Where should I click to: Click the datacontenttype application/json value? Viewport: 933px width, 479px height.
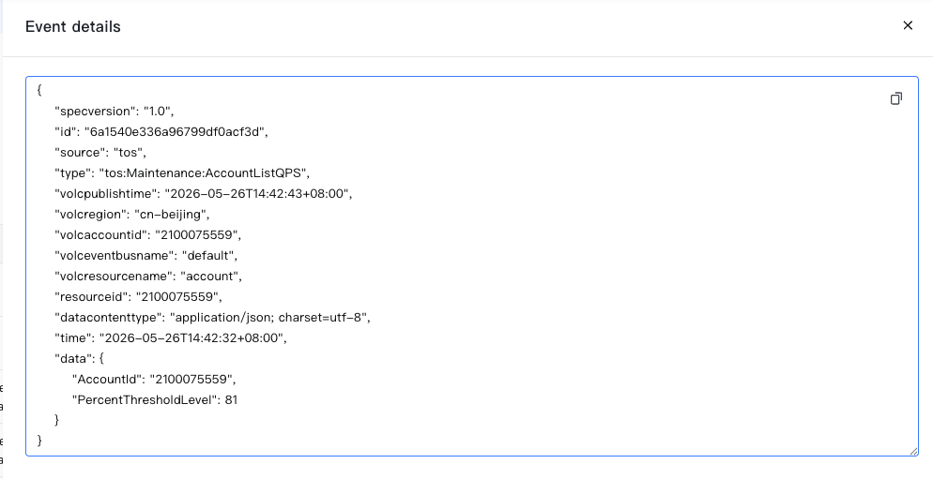point(269,318)
